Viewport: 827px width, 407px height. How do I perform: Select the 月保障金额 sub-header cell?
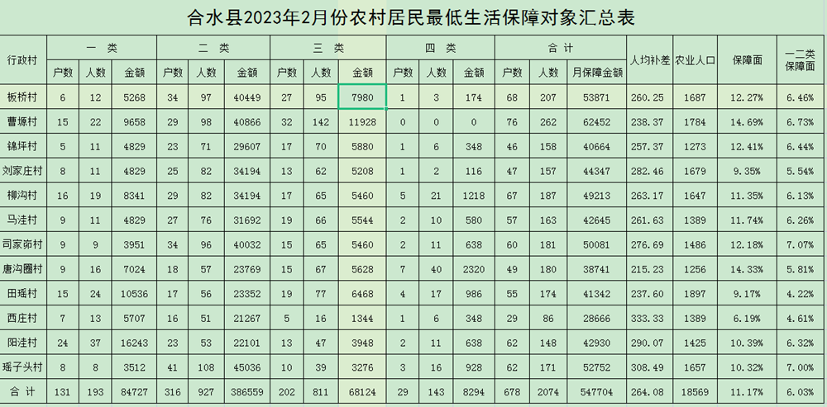click(x=595, y=73)
